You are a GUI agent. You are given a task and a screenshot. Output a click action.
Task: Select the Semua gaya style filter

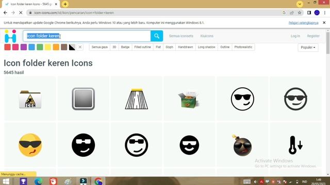[100, 47]
